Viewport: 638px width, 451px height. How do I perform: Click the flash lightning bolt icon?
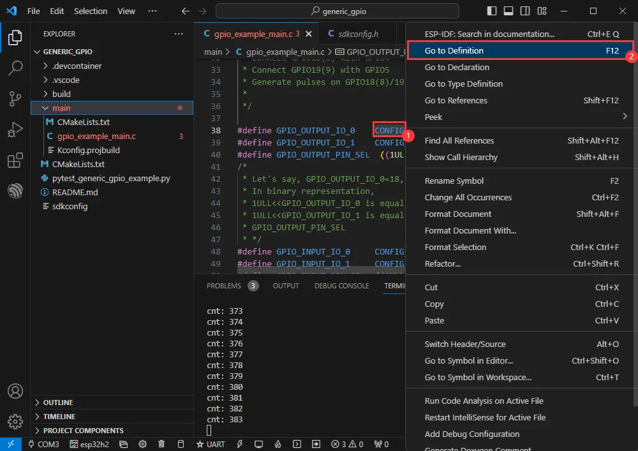(x=240, y=444)
